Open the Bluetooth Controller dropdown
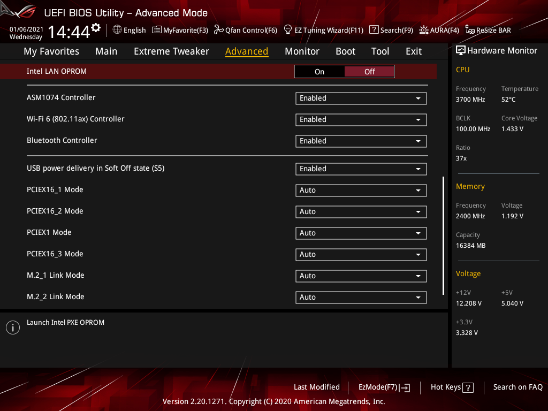 [x=361, y=141]
